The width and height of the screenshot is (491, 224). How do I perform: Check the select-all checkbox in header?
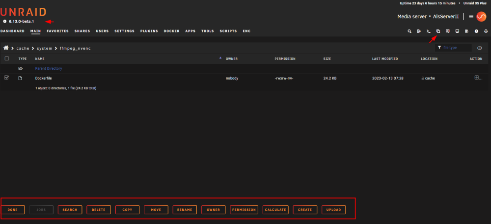click(7, 58)
